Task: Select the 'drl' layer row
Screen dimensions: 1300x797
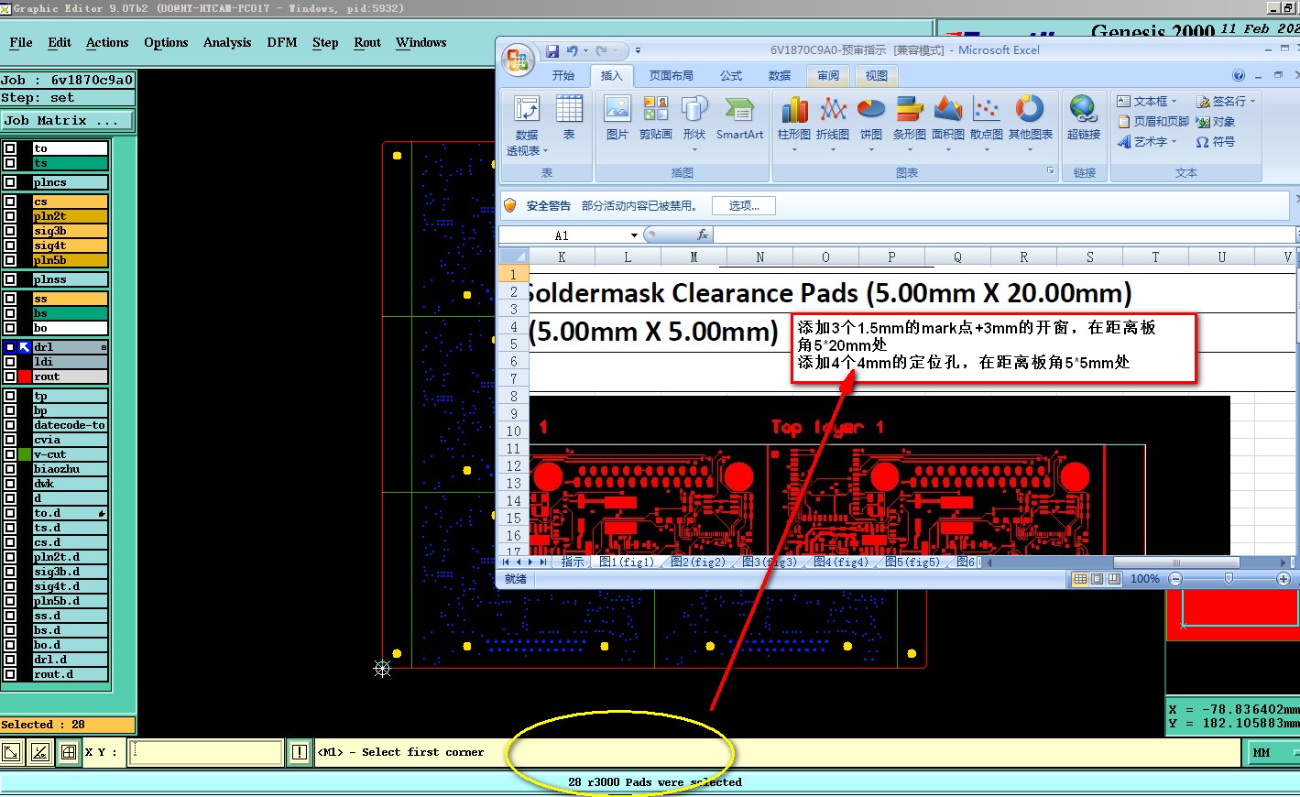Action: (70, 347)
